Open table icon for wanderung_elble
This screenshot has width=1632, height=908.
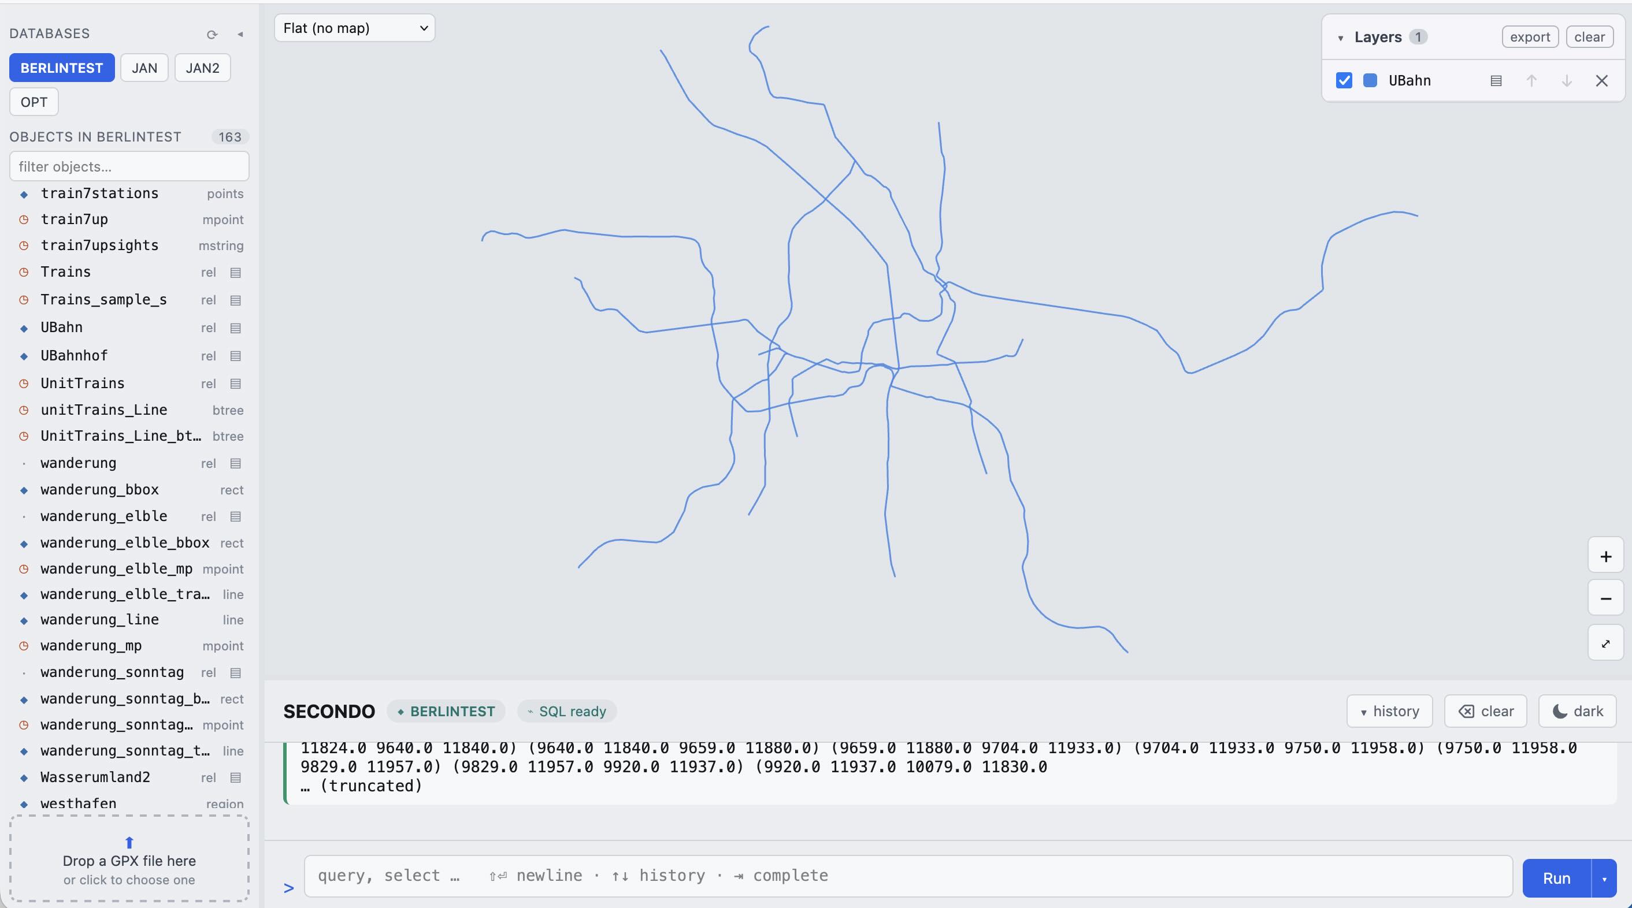pyautogui.click(x=236, y=517)
